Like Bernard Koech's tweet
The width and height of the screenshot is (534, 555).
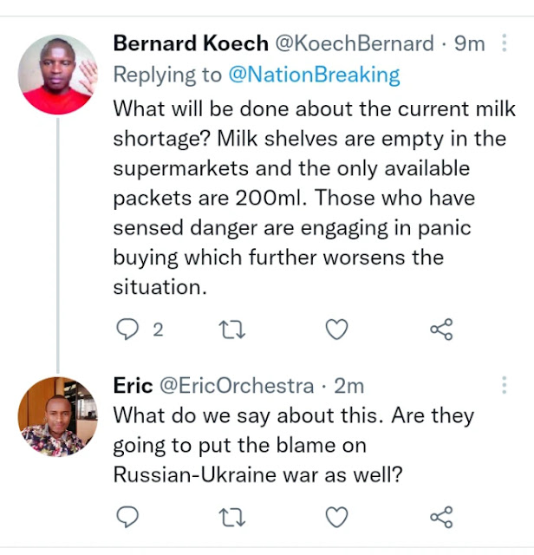(336, 330)
